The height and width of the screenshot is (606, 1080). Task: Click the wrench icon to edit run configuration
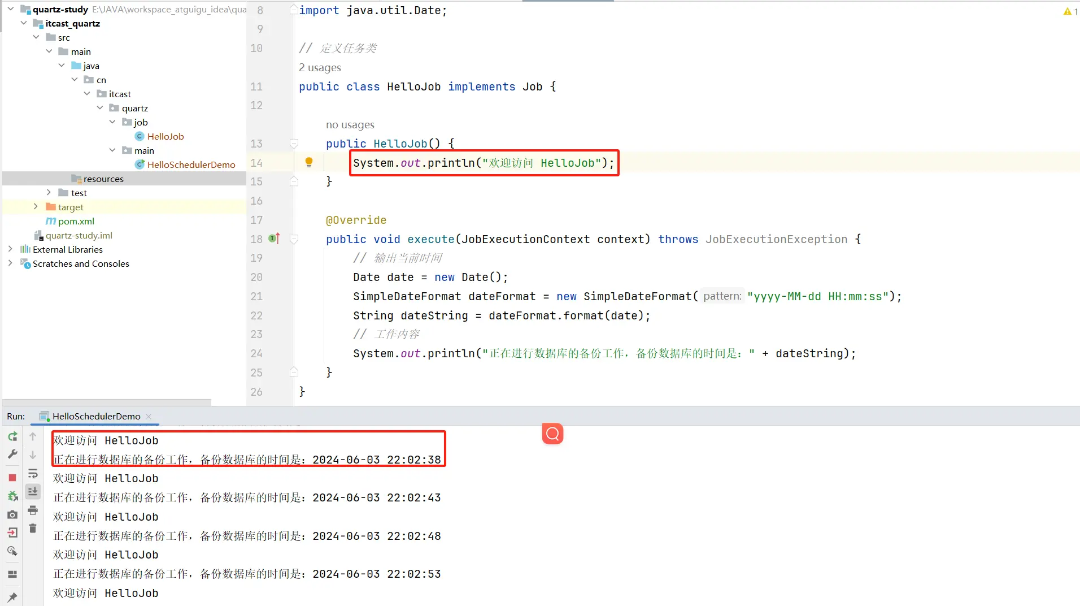12,454
